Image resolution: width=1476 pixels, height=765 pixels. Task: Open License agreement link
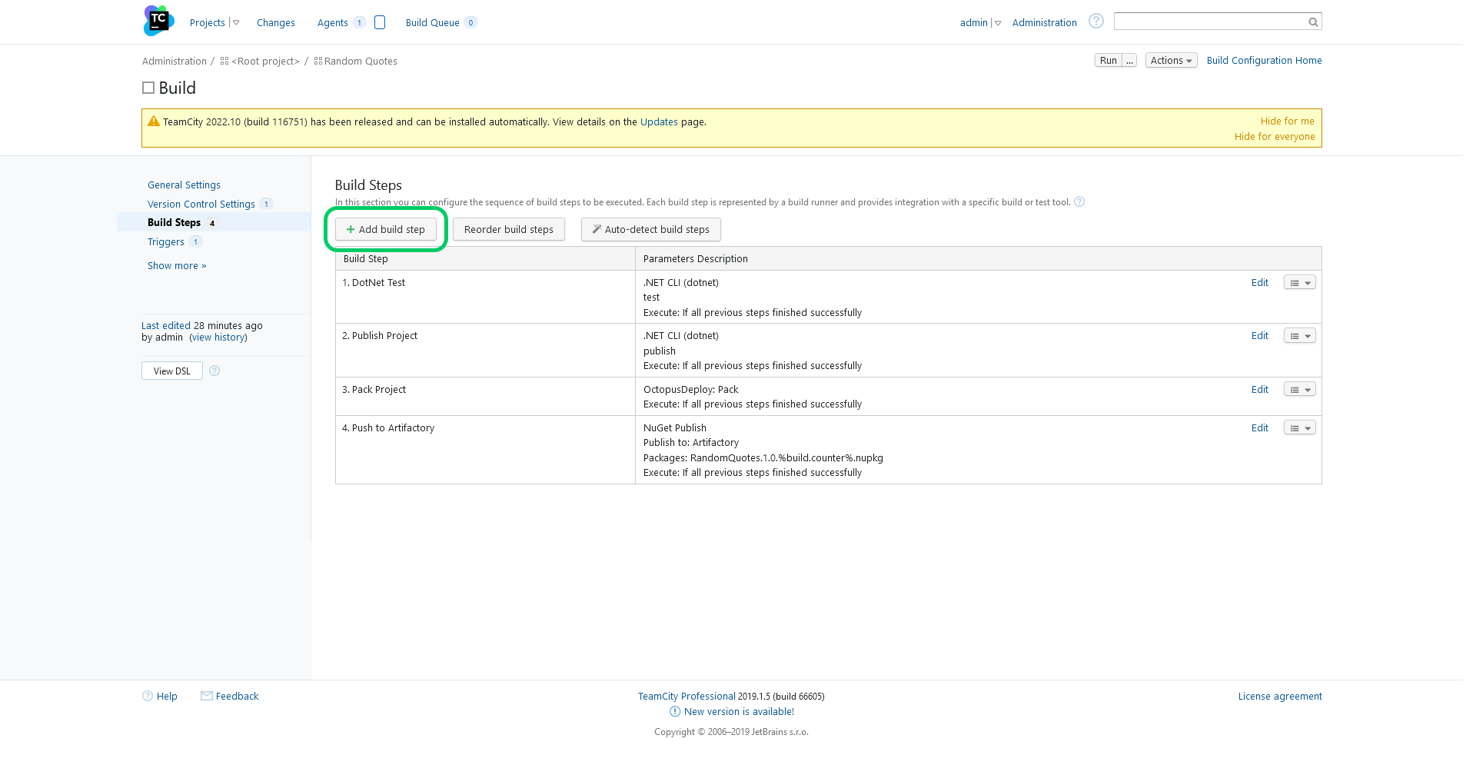(x=1280, y=696)
